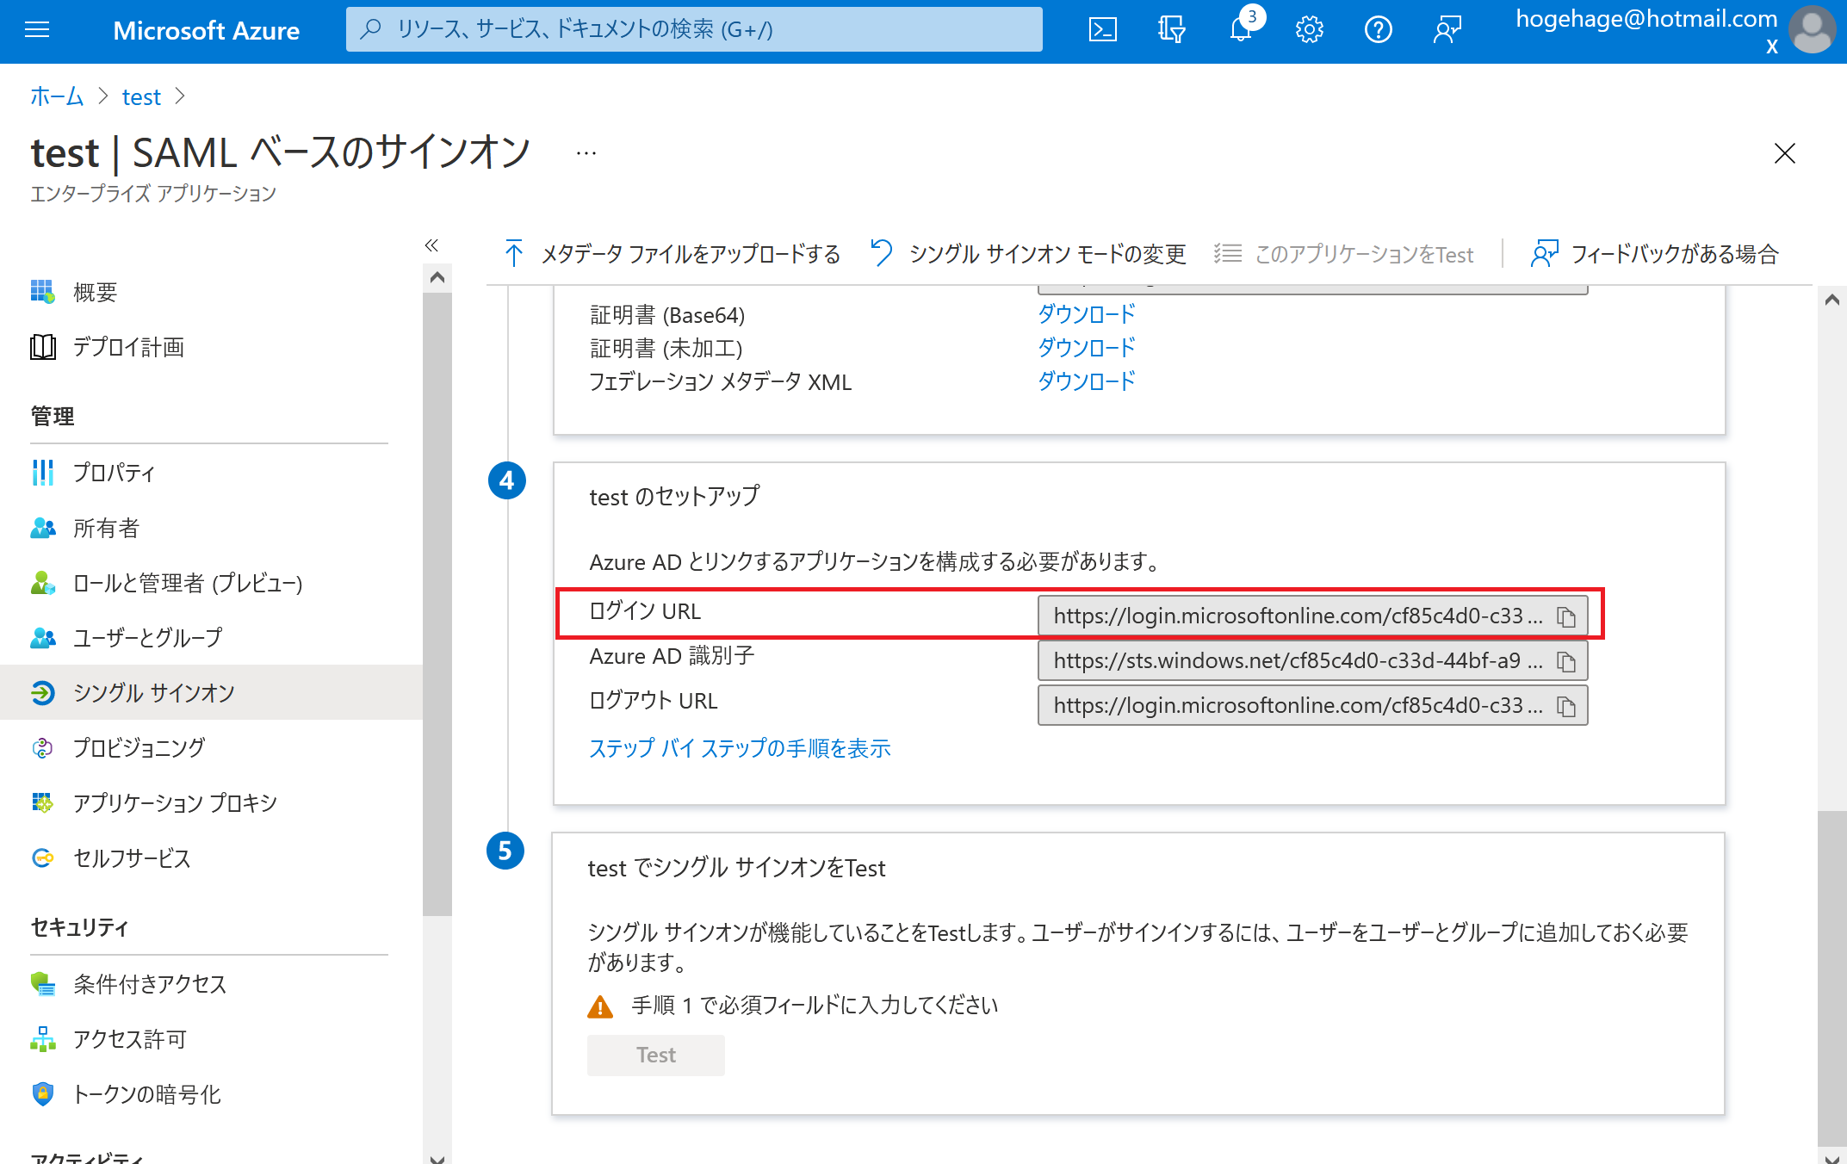The height and width of the screenshot is (1164, 1847).
Task: Open portal settings gear
Action: pyautogui.click(x=1309, y=30)
